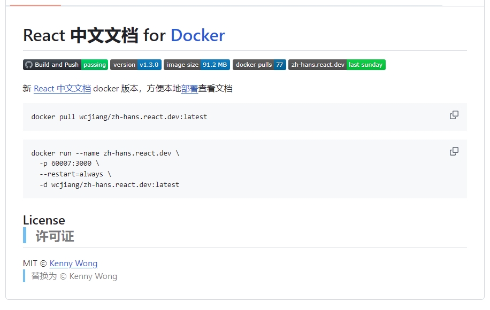Image resolution: width=490 pixels, height=310 pixels.
Task: Click the -p 60007:3000 line
Action: click(70, 163)
